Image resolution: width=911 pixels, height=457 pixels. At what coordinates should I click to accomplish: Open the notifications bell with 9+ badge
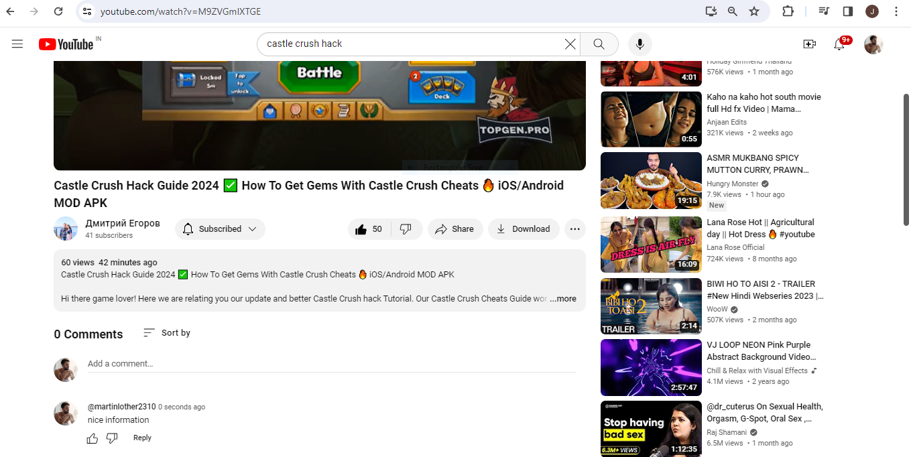click(x=839, y=44)
